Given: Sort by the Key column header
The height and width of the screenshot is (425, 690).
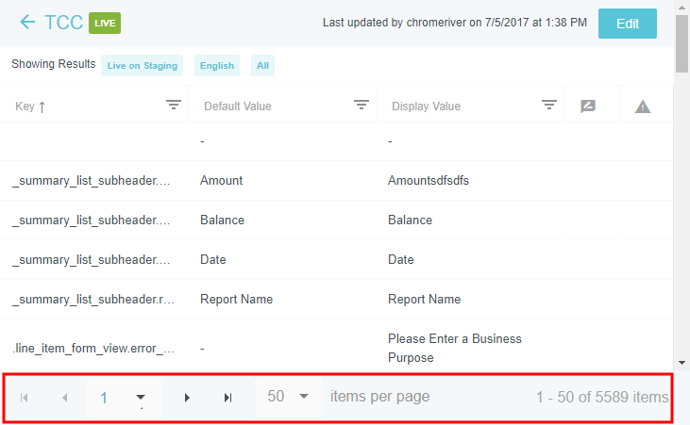Looking at the screenshot, I should (x=30, y=106).
